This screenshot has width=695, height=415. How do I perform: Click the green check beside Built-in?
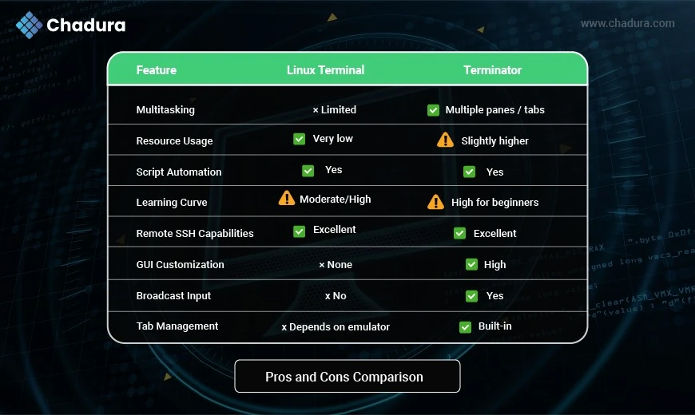point(465,327)
